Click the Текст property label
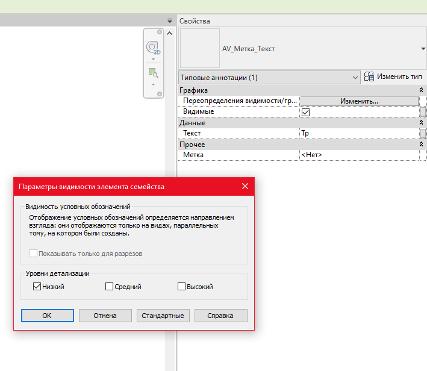This screenshot has width=427, height=371. point(192,133)
